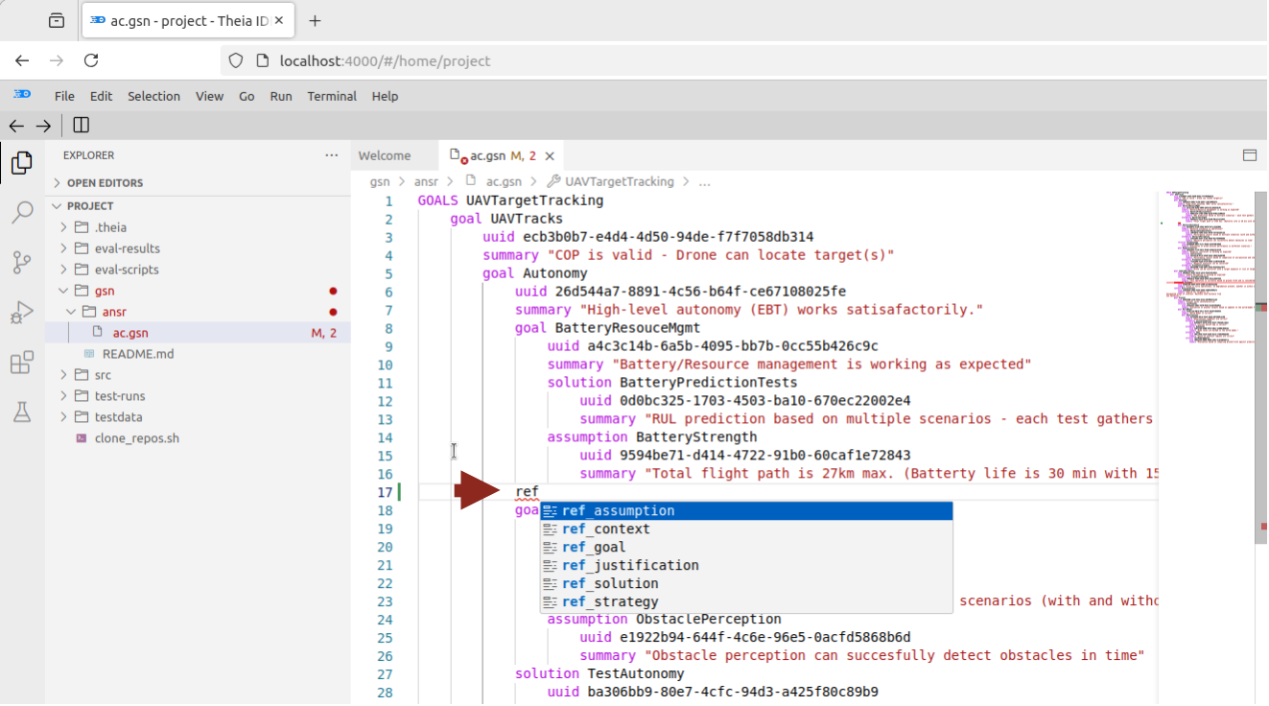Open the Terminal menu
1269x706 pixels.
(x=332, y=96)
